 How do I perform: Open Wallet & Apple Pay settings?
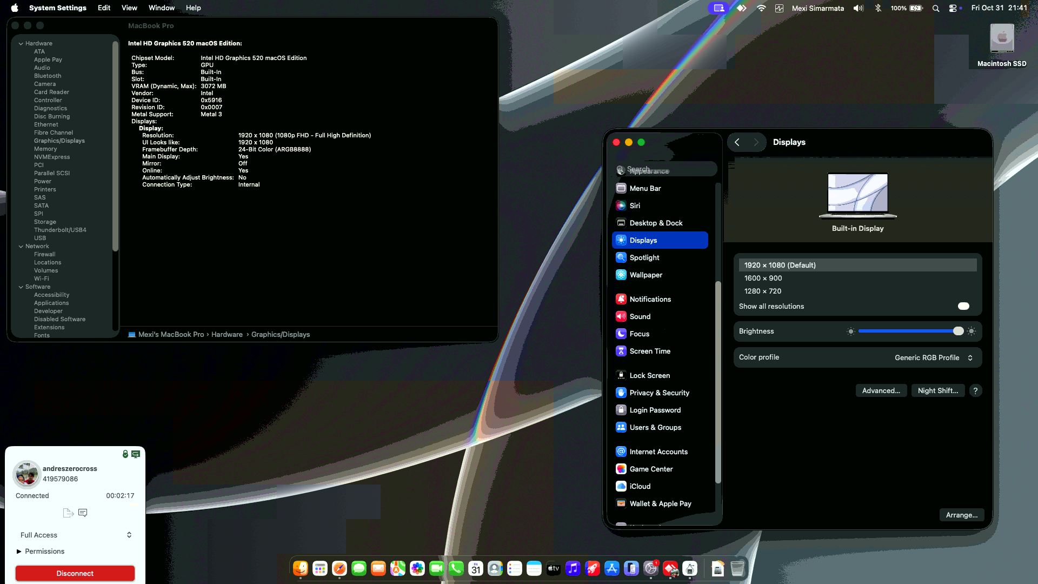[660, 503]
